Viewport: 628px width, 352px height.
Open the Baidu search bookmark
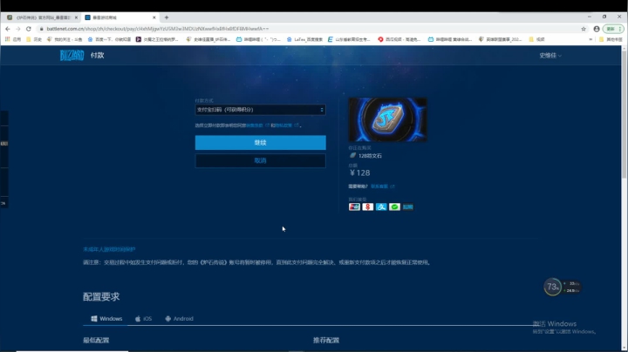(x=109, y=39)
